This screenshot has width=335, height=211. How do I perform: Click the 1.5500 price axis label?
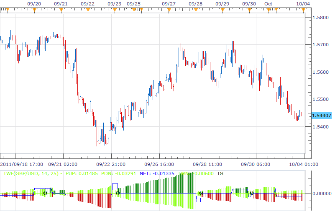(x=320, y=99)
